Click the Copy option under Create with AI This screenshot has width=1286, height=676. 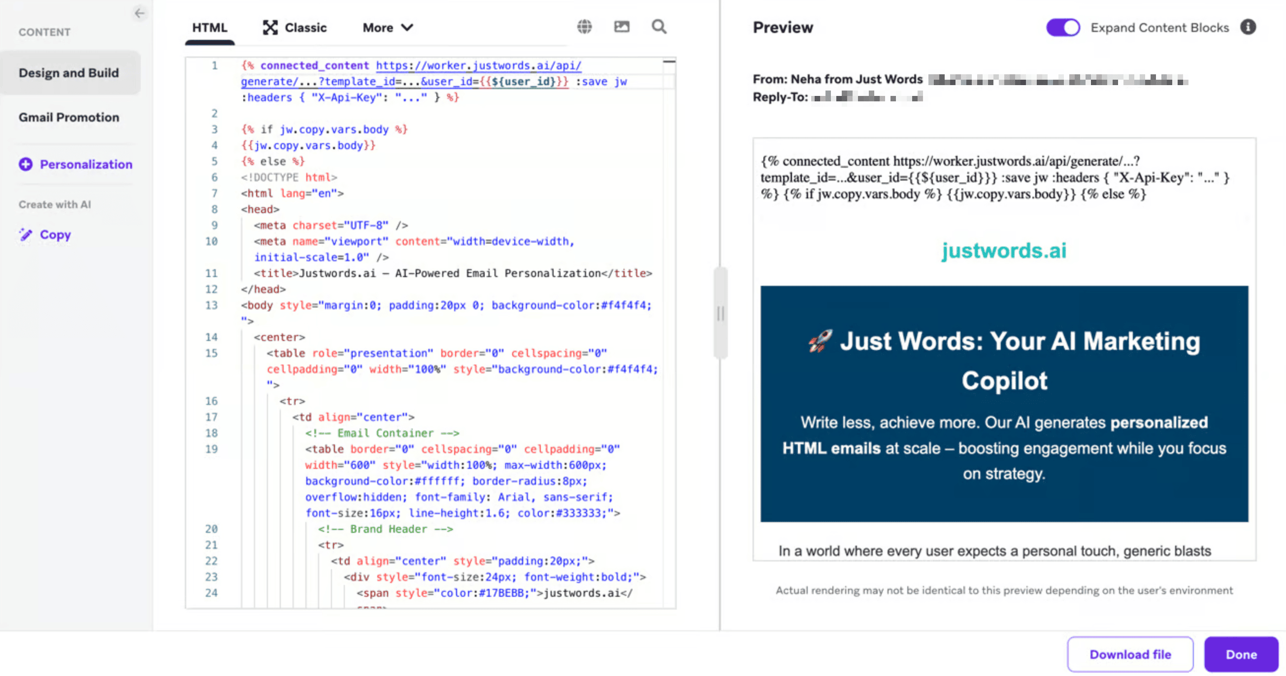[55, 234]
